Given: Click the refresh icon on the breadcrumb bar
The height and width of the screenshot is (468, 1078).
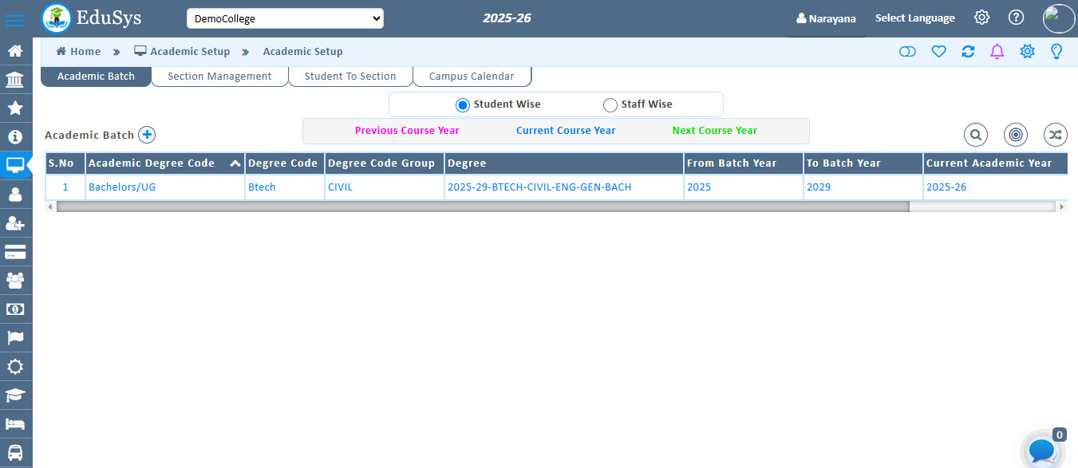Looking at the screenshot, I should (x=968, y=51).
